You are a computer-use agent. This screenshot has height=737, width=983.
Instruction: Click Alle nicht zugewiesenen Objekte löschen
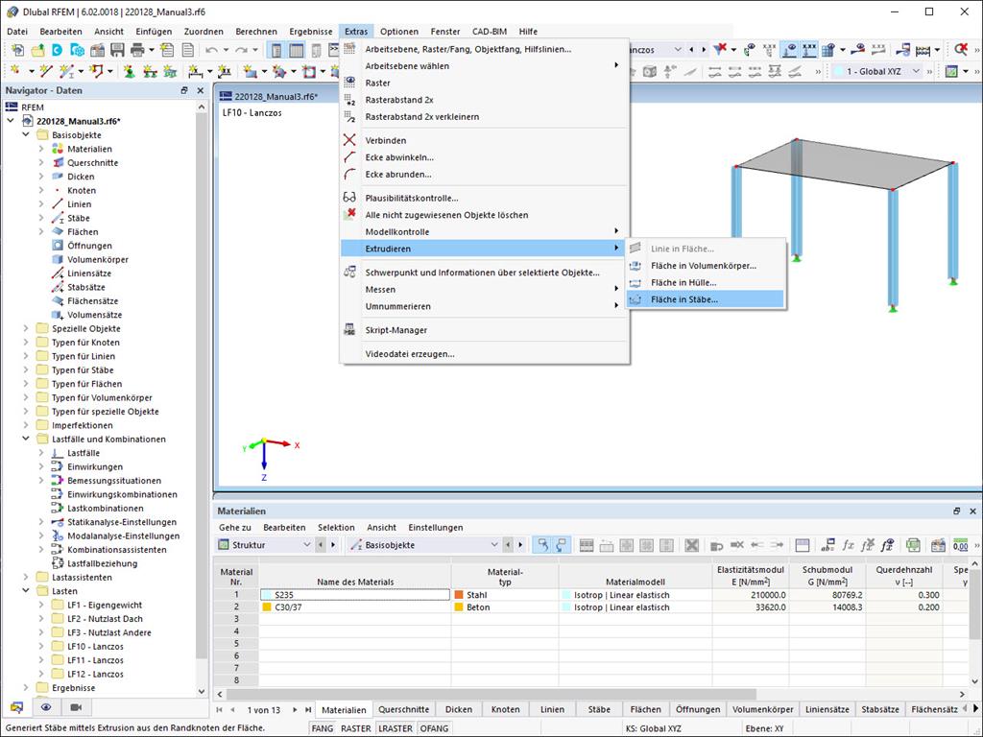(x=484, y=215)
